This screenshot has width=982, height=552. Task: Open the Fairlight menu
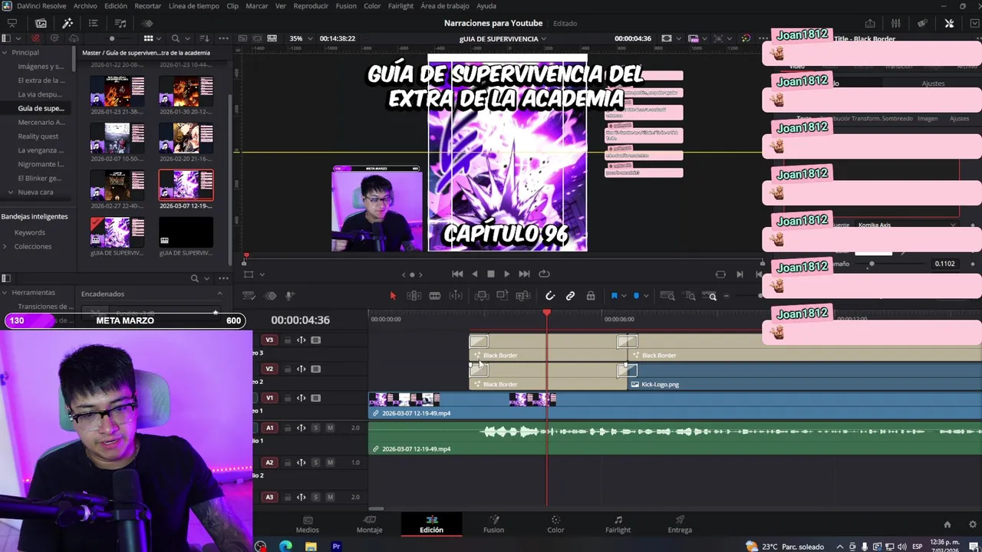point(400,5)
